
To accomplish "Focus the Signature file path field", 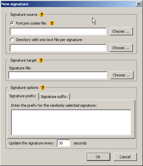I will coord(58,75).
